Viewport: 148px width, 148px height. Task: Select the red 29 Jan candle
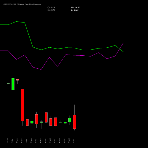(x=27, y=123)
